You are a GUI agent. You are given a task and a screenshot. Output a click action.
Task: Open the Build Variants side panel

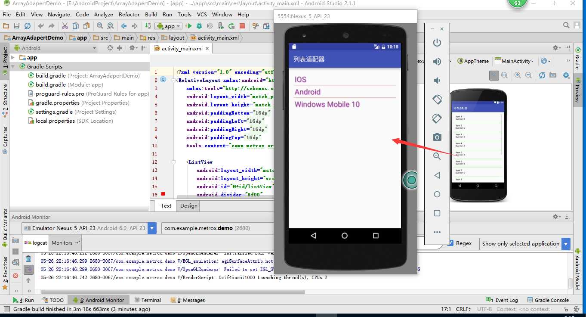point(5,228)
